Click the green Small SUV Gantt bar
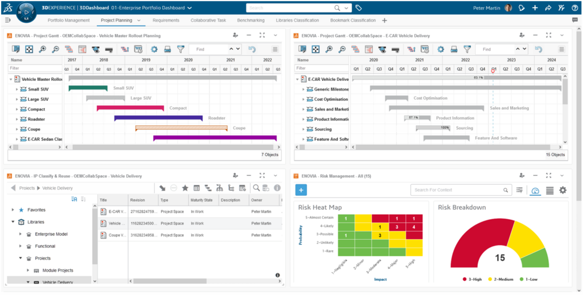 [x=88, y=88]
